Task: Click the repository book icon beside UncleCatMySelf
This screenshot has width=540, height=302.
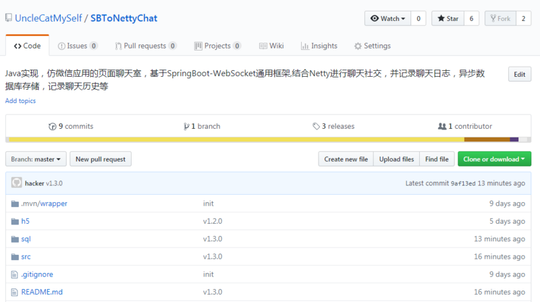Action: 9,18
